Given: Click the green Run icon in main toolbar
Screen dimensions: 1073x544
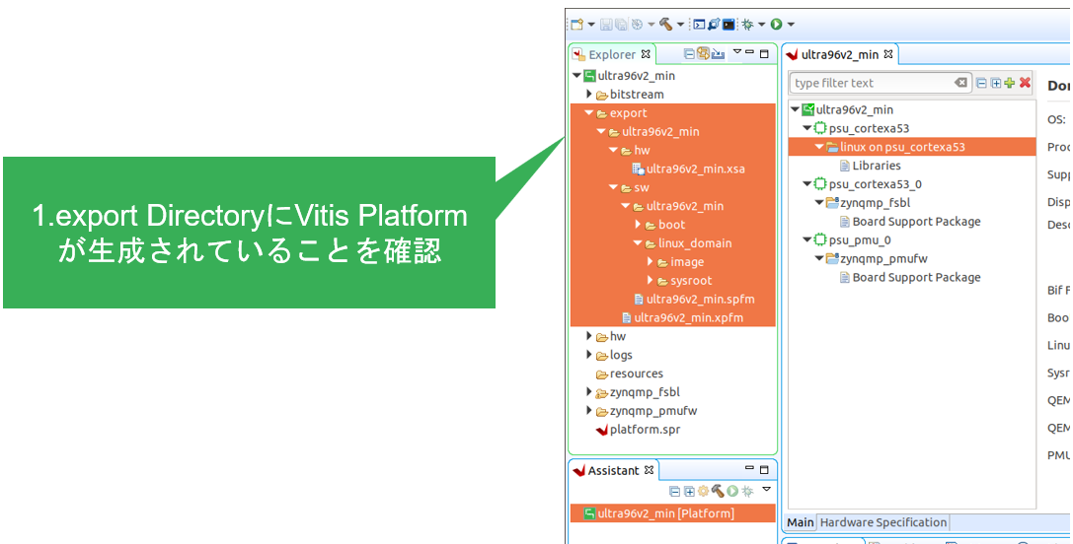Looking at the screenshot, I should [x=776, y=25].
